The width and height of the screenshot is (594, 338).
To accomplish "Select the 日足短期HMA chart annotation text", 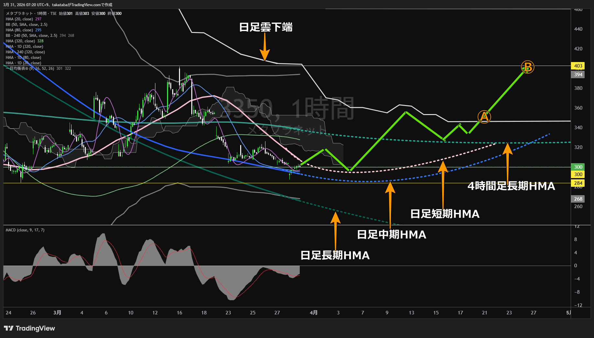I will (445, 214).
